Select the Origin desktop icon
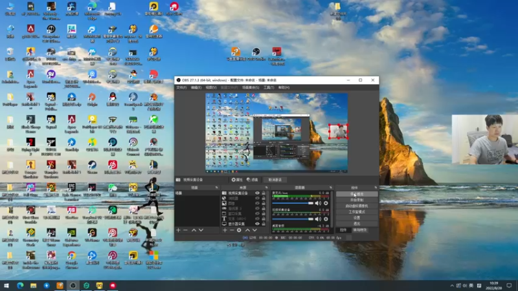 [x=92, y=100]
